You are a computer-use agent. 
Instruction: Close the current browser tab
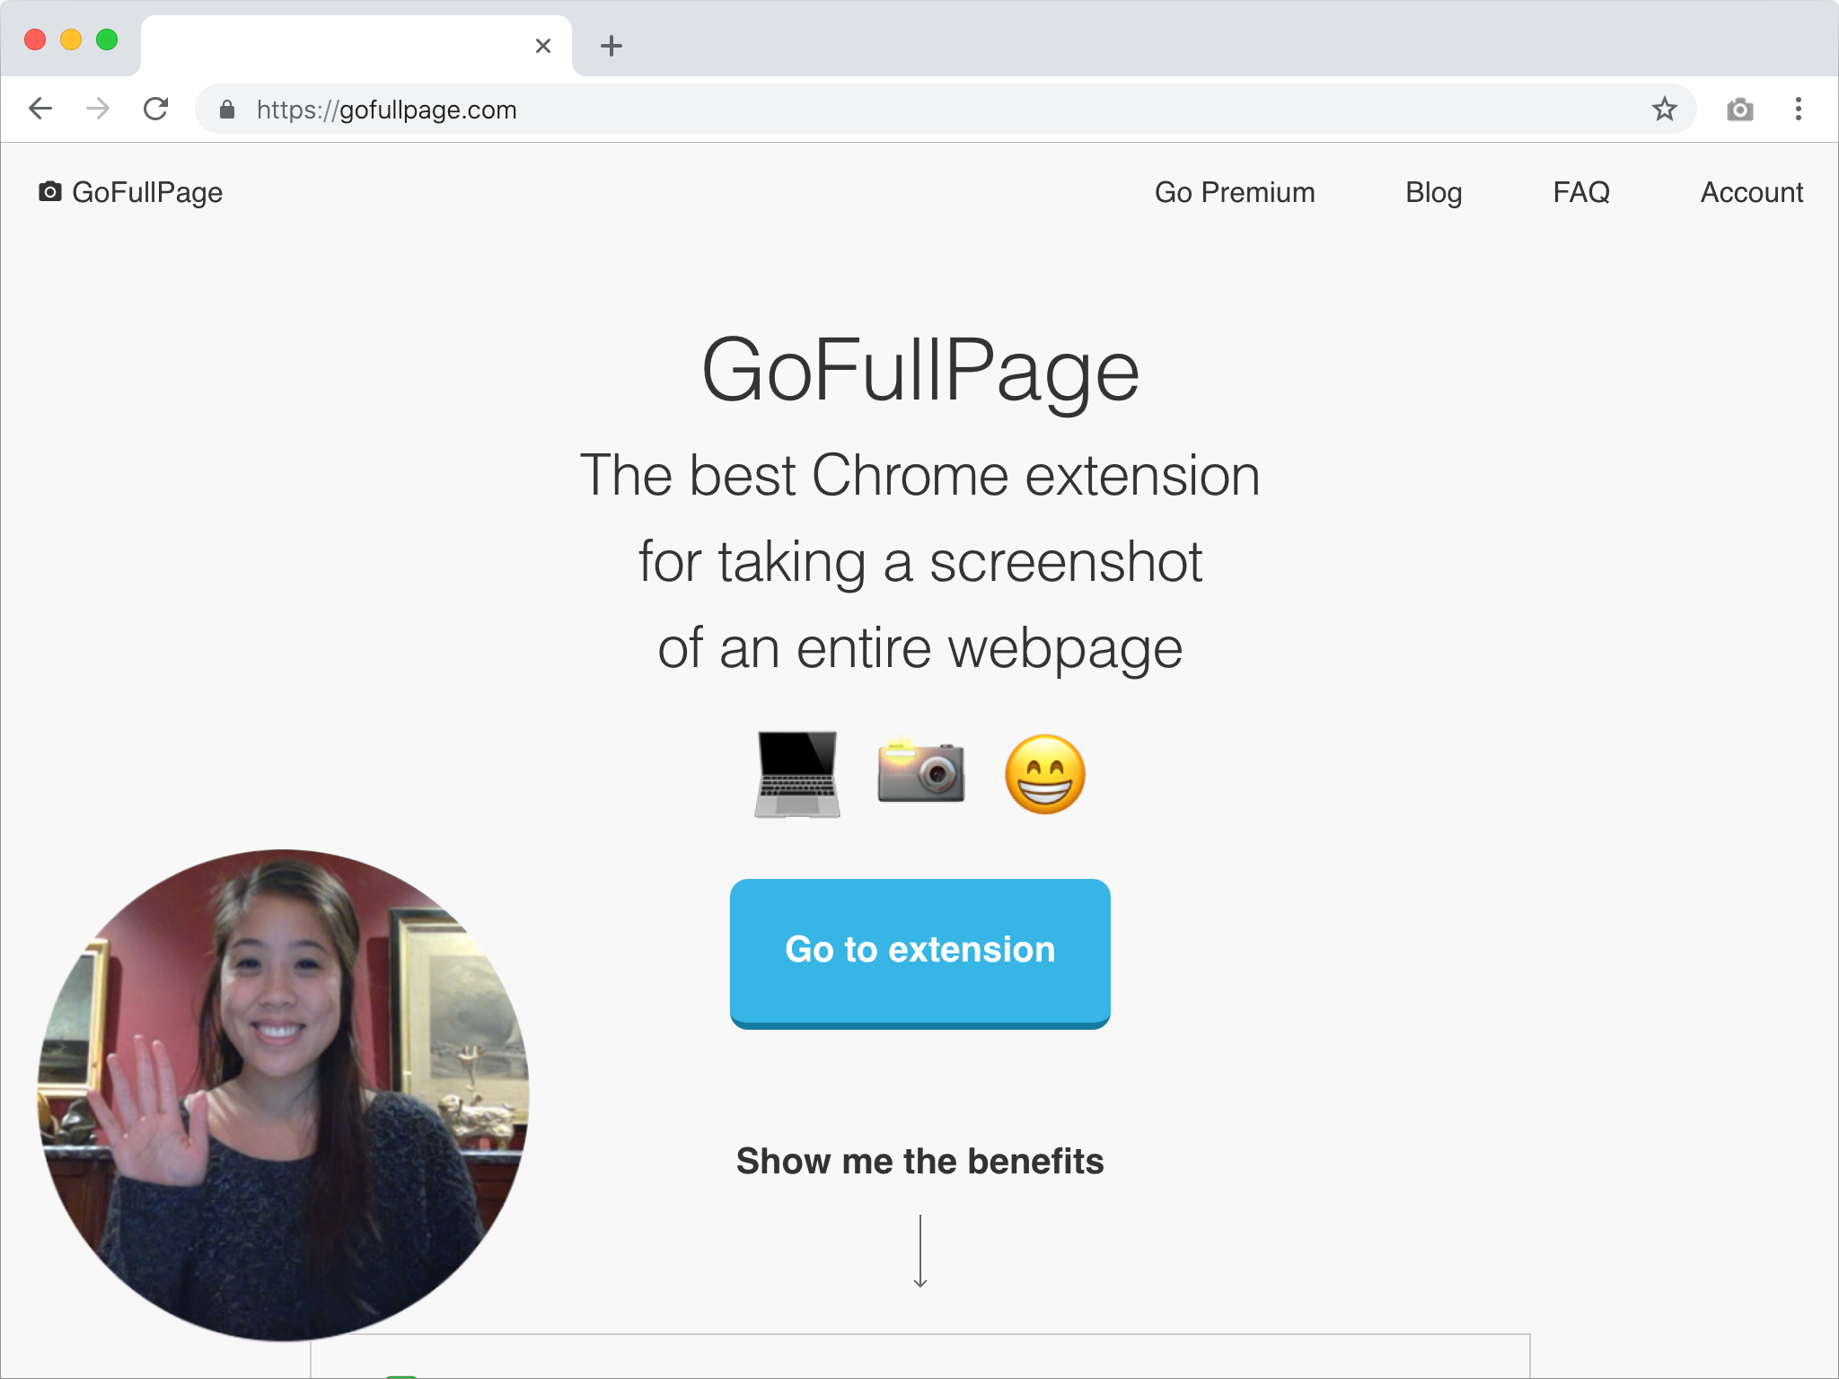[542, 46]
